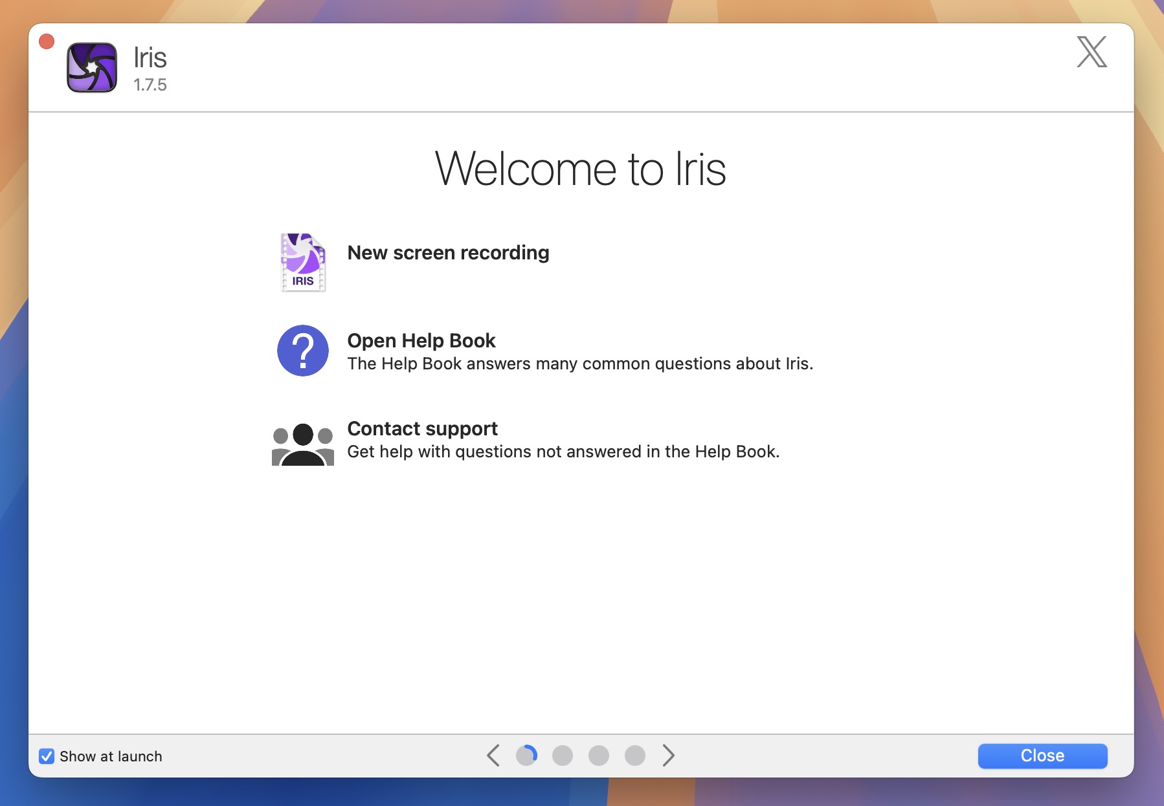Go back using the left chevron
This screenshot has width=1164, height=806.
tap(495, 755)
